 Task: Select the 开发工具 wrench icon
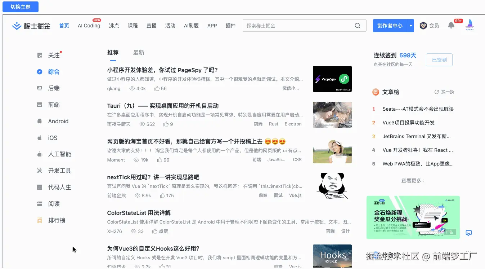tap(40, 171)
